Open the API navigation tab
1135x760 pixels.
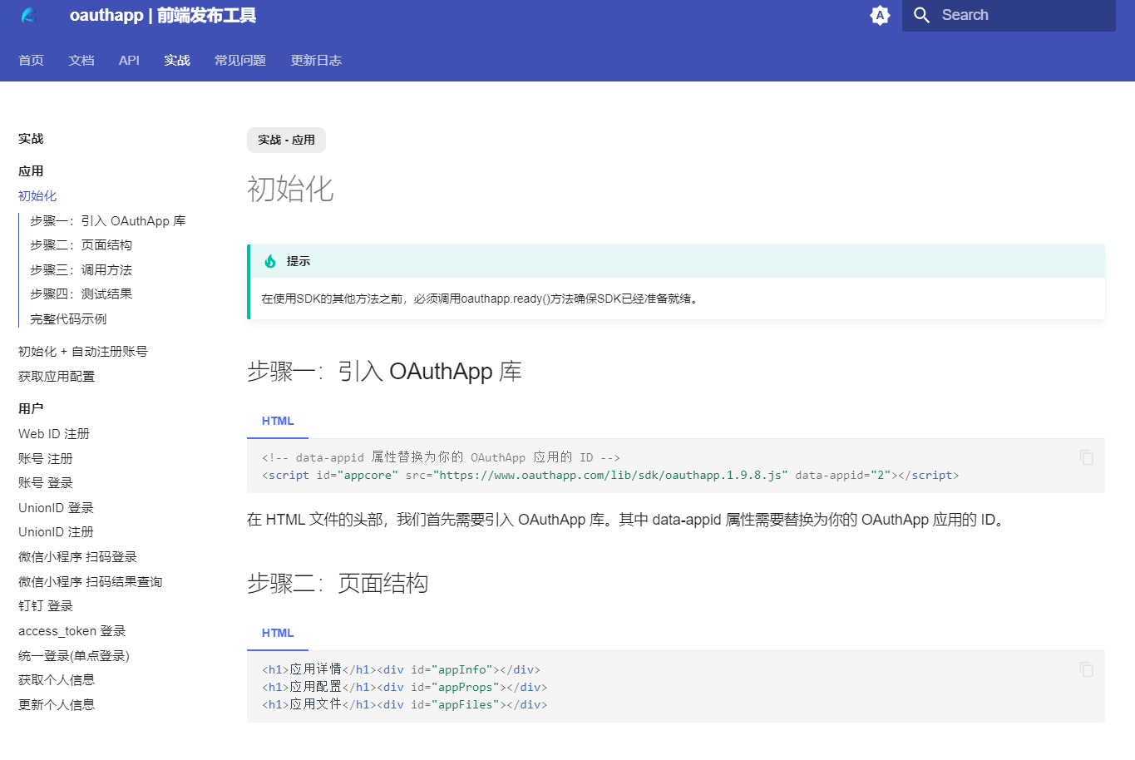129,60
